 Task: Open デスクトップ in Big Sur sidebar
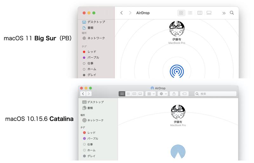point(94,22)
